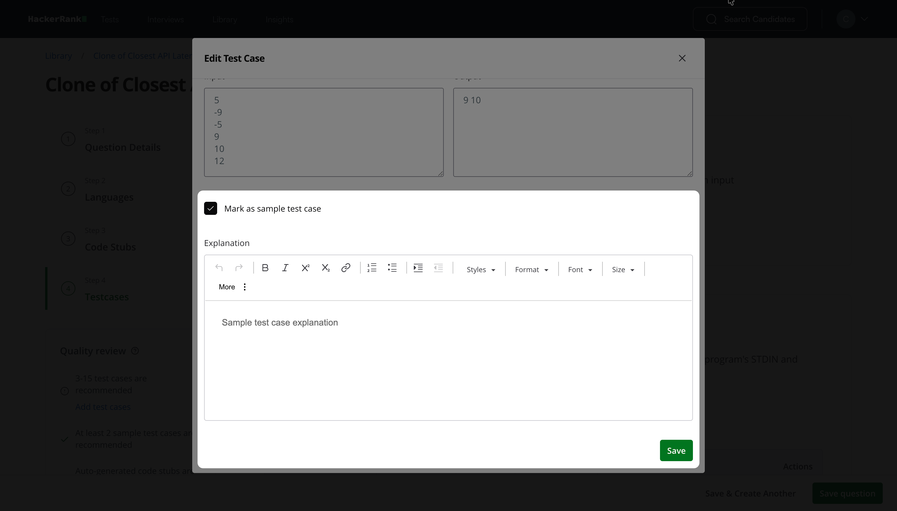This screenshot has height=511, width=897.
Task: Click the Clone of Closest API breadcrumb
Action: [x=142, y=56]
